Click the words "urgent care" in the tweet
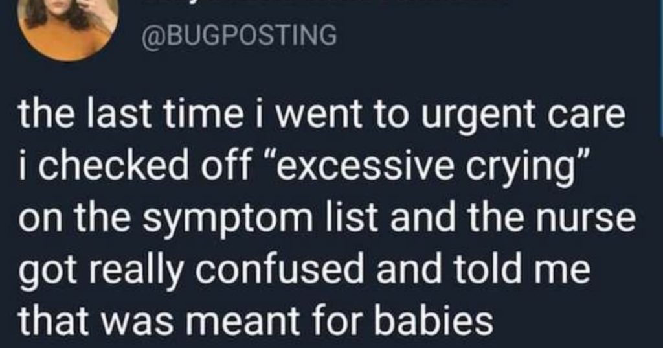Viewport: 663px width, 348px height. click(x=523, y=117)
